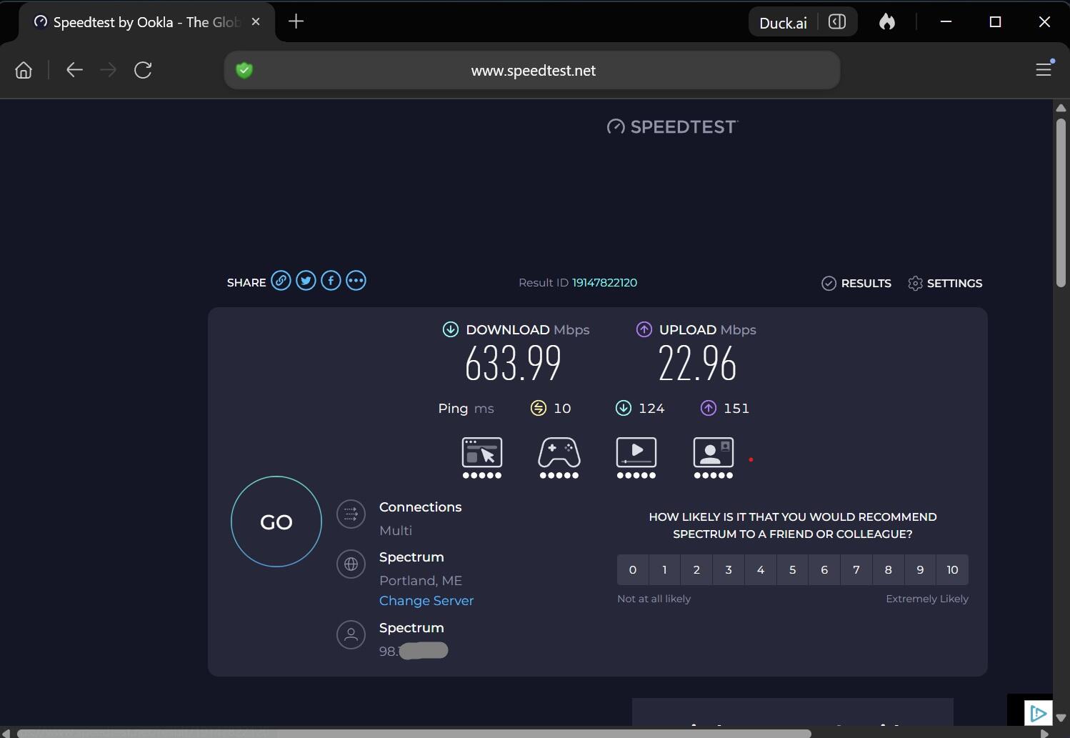Image resolution: width=1070 pixels, height=738 pixels.
Task: Open the browser hamburger menu
Action: (1044, 69)
